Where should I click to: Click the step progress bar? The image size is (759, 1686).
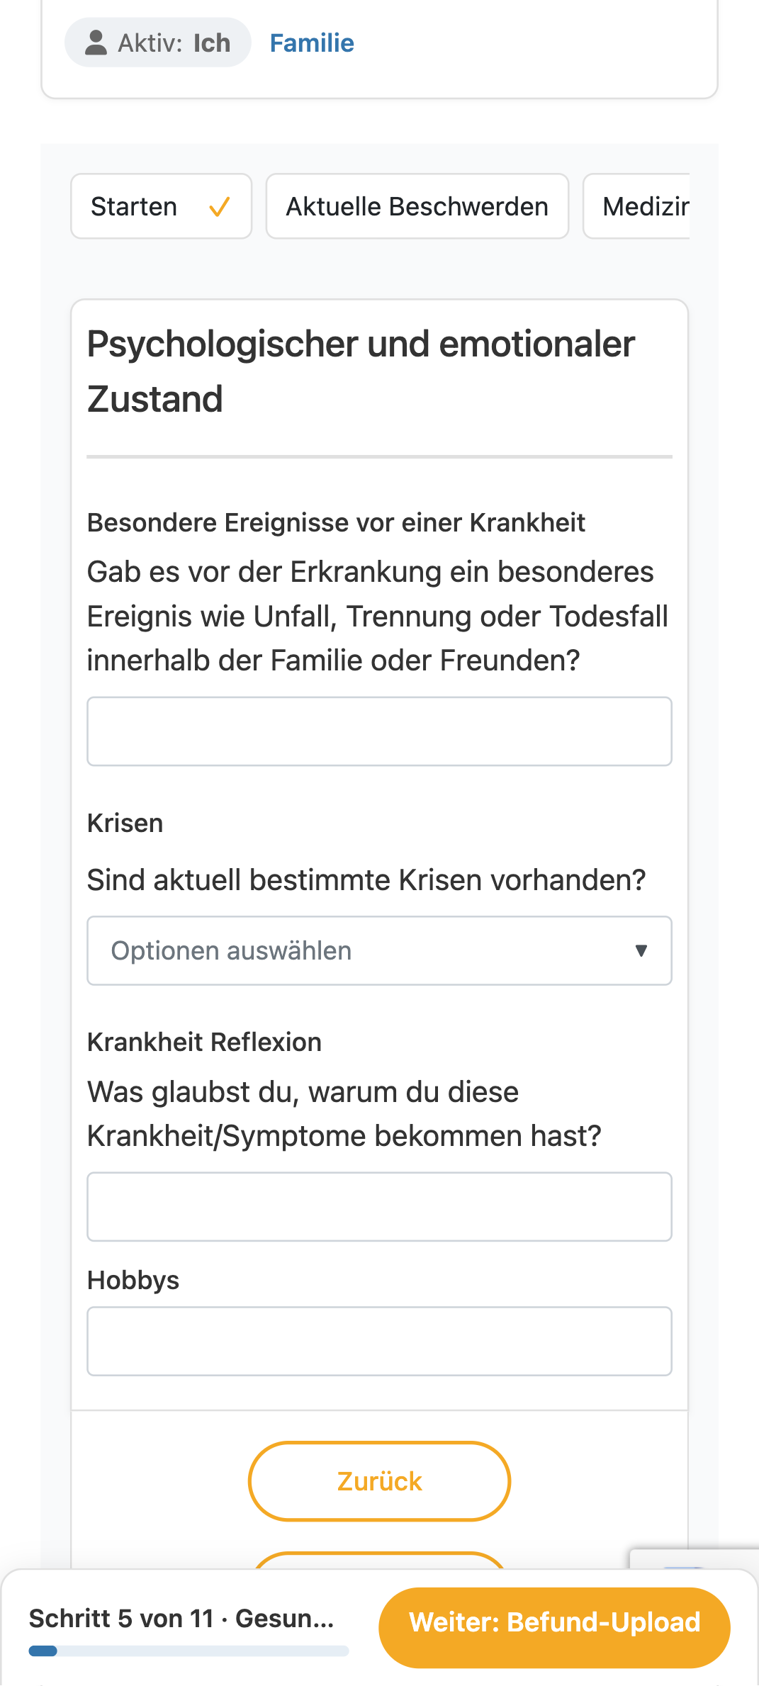189,1651
